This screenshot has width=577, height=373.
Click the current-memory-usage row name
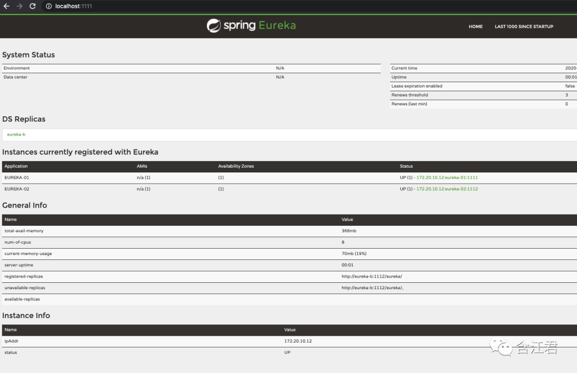coord(28,253)
